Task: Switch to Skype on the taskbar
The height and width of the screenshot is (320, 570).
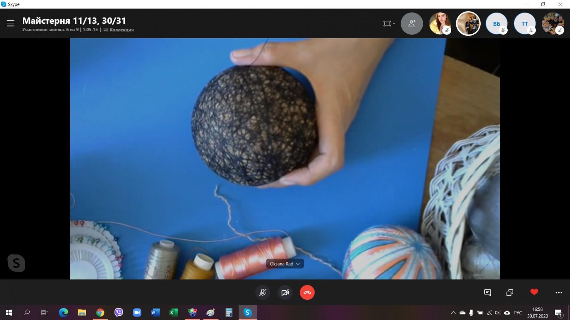Action: coord(248,313)
